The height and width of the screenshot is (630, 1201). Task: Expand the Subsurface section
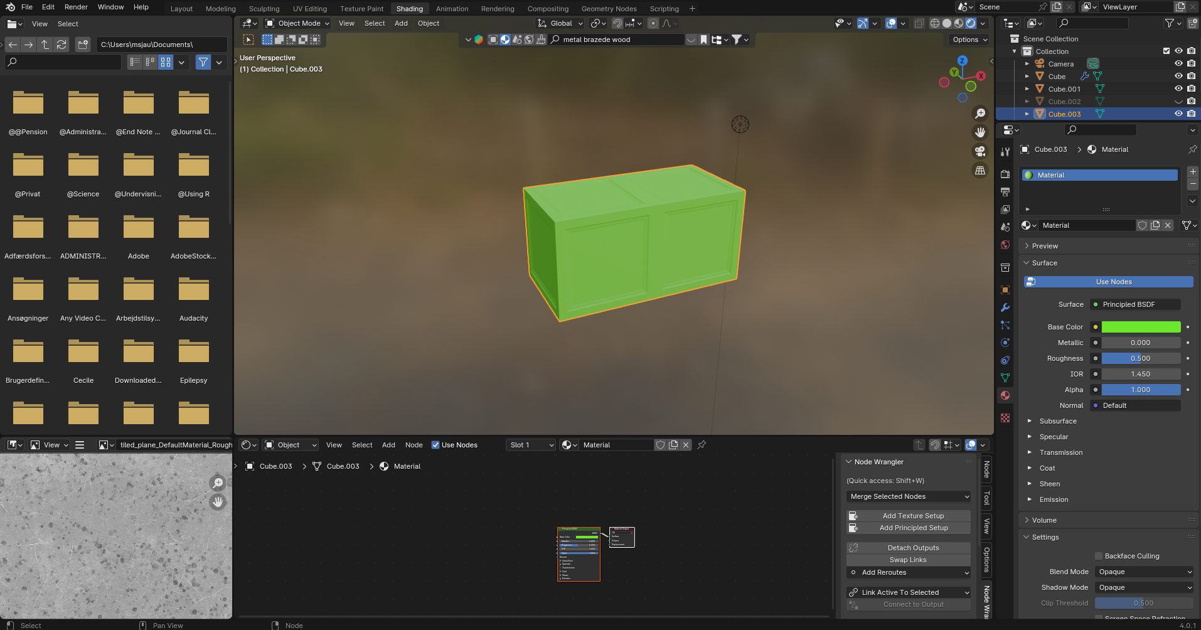point(1058,421)
